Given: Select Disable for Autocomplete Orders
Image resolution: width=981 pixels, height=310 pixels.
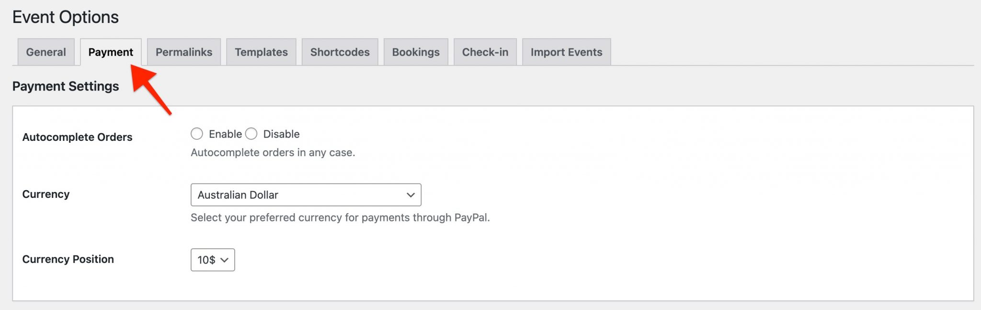Looking at the screenshot, I should coord(251,134).
